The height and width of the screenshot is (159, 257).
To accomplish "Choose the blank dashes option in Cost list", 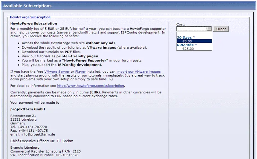I will point(194,34).
